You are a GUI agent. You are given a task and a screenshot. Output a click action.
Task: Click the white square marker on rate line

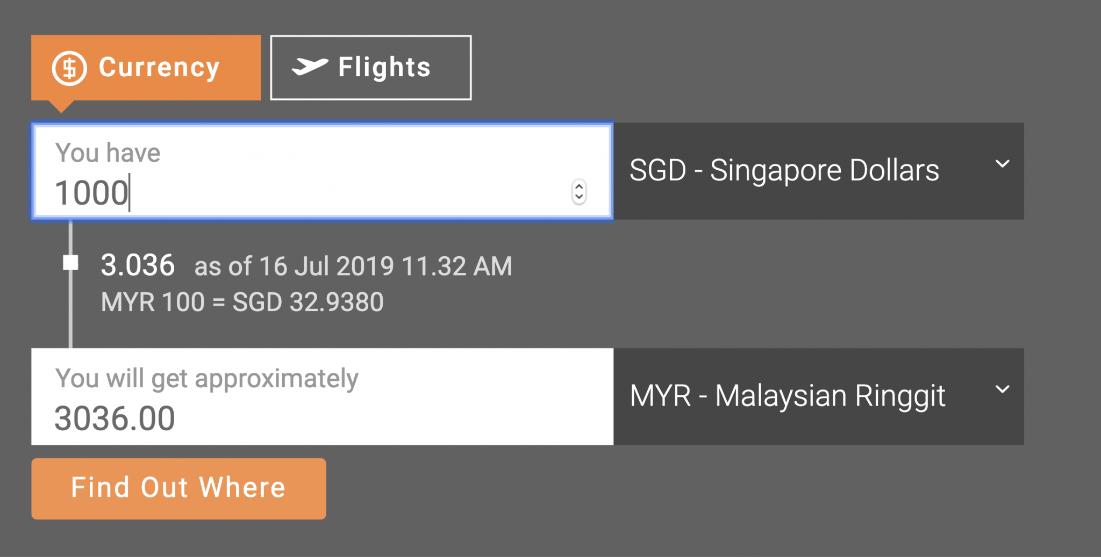tap(70, 263)
